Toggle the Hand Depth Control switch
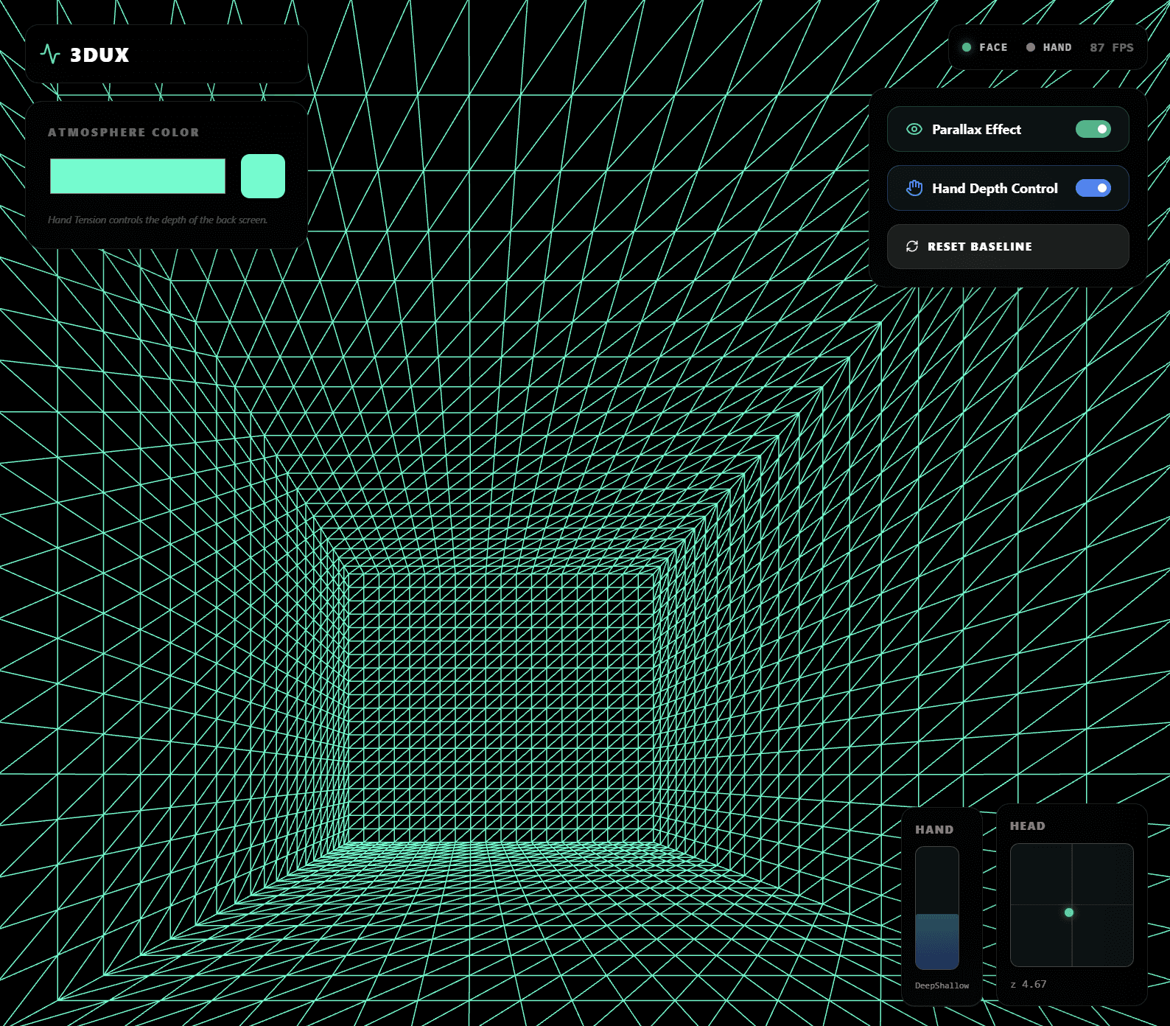Viewport: 1170px width, 1026px height. [1093, 188]
